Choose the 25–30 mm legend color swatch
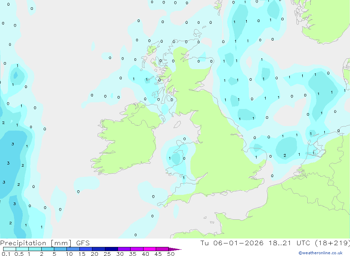Viewport: 350px width, 256px height. coord(111,249)
